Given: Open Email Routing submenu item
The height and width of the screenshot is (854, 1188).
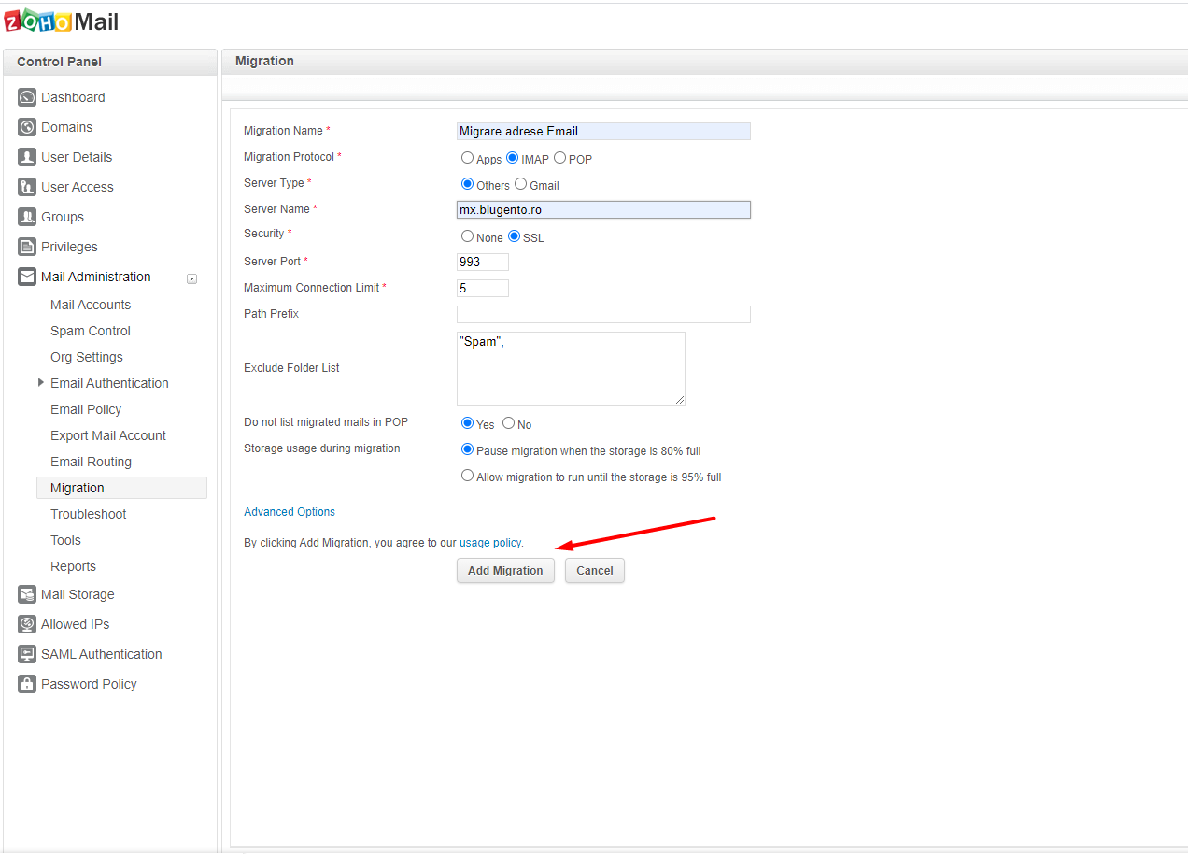Looking at the screenshot, I should [91, 462].
